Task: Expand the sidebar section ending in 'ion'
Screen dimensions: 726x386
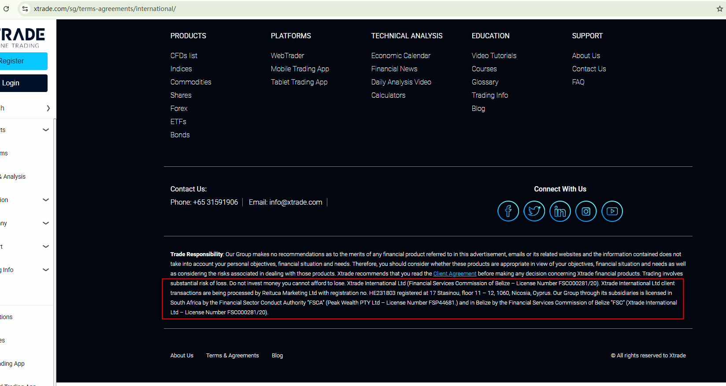Action: click(46, 200)
